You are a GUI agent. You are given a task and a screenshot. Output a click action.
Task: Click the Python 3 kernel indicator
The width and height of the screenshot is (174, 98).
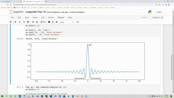pyautogui.click(x=158, y=17)
